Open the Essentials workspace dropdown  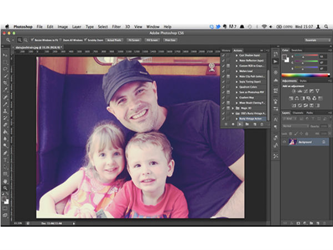tap(316, 40)
